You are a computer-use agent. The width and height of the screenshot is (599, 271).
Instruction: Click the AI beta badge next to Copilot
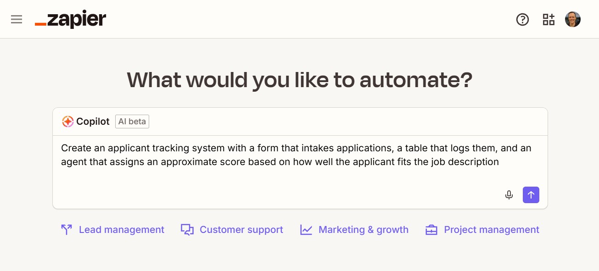[x=132, y=121]
